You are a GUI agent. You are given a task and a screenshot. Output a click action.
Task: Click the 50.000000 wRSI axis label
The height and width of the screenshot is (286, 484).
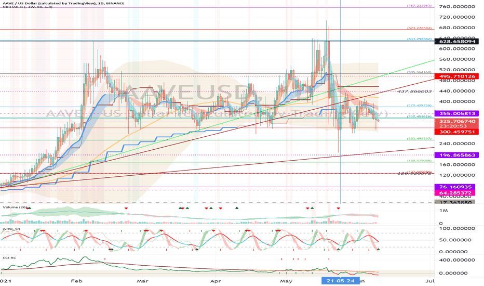(455, 240)
